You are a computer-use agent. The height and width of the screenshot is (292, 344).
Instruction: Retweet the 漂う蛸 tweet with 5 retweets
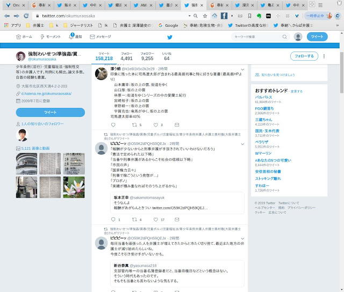pyautogui.click(x=134, y=125)
